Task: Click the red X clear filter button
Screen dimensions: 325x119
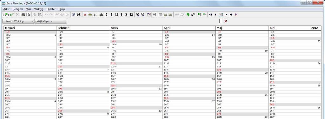Action: [226, 21]
